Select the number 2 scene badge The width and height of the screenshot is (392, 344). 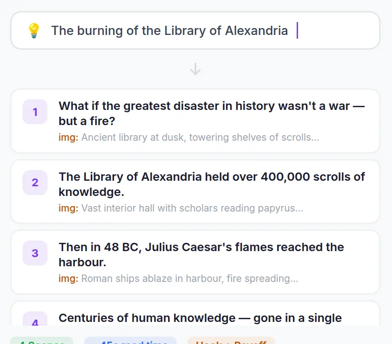pos(35,183)
